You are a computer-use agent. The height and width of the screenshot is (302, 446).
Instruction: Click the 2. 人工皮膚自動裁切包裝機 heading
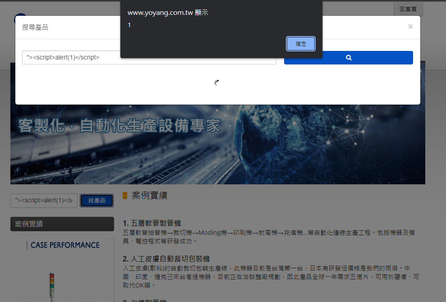[166, 259]
